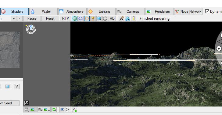Select the paint brush tool
This screenshot has height=115, width=222.
click(121, 19)
